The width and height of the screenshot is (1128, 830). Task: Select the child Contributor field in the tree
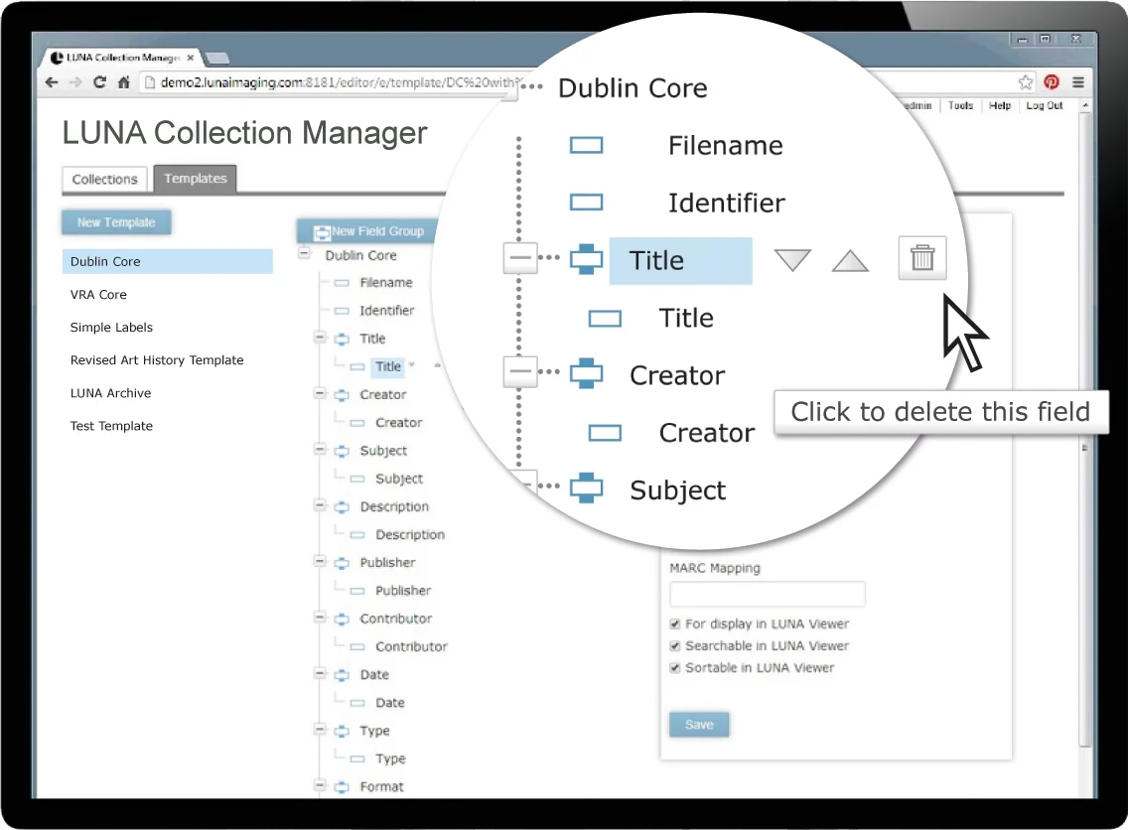tap(411, 647)
